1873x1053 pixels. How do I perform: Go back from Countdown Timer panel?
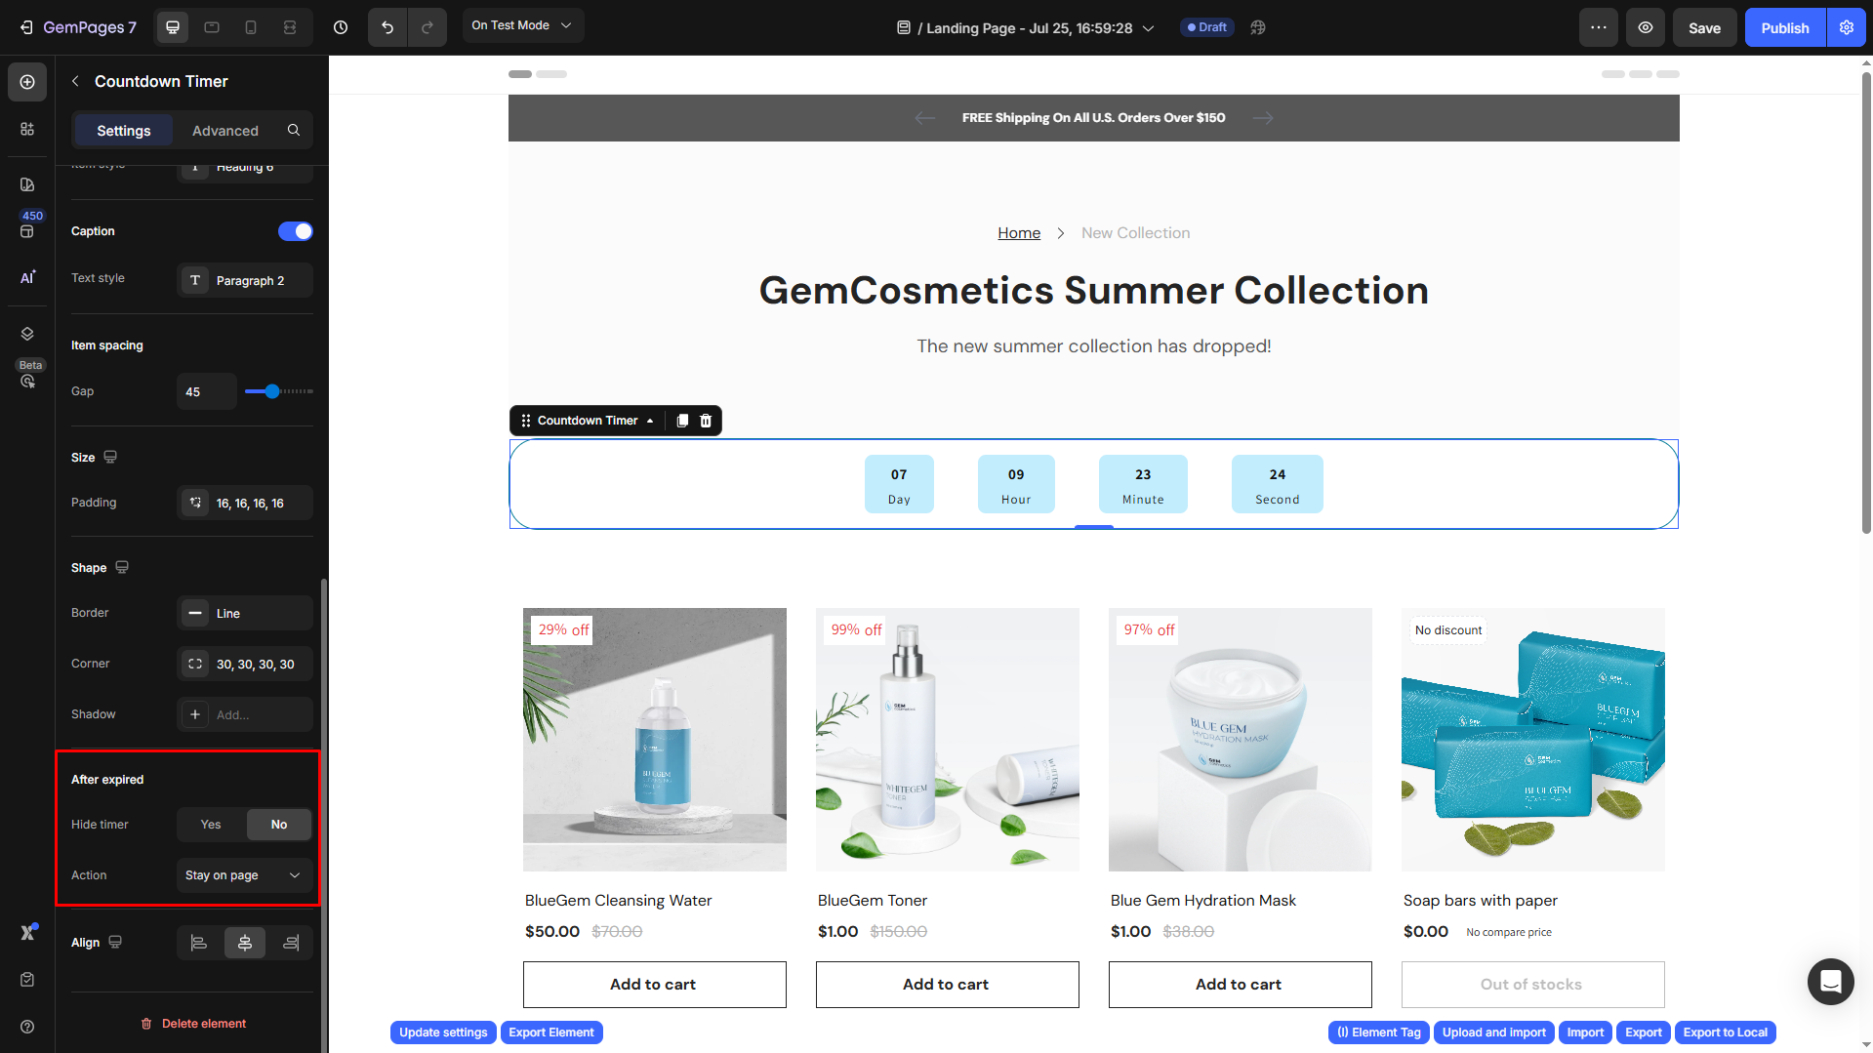[75, 81]
